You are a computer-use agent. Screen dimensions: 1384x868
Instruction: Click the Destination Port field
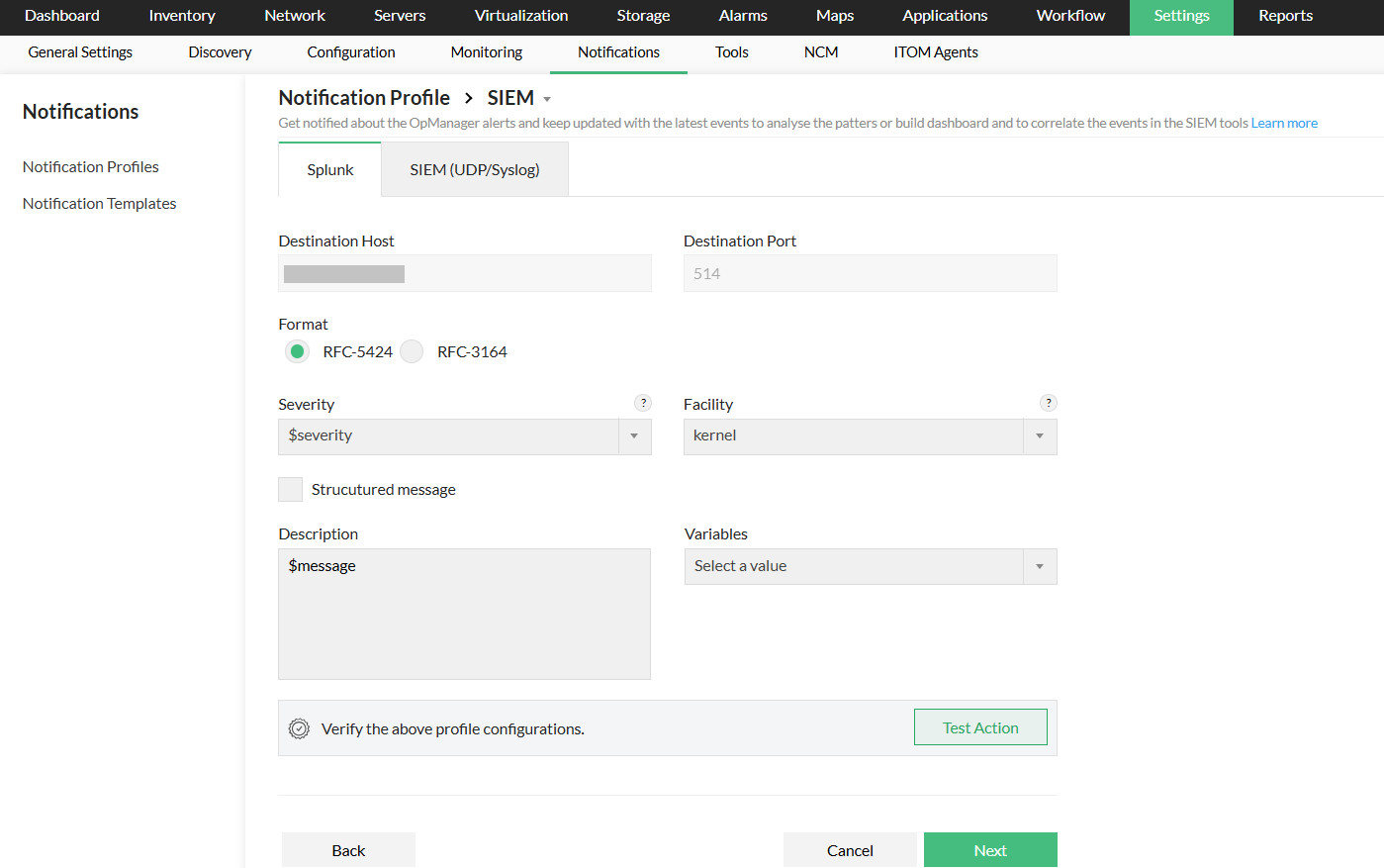[x=871, y=273]
